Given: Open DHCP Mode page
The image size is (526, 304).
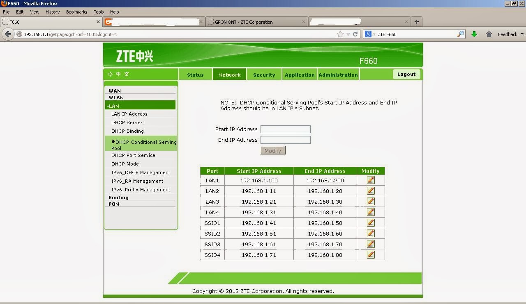Looking at the screenshot, I should (x=125, y=164).
